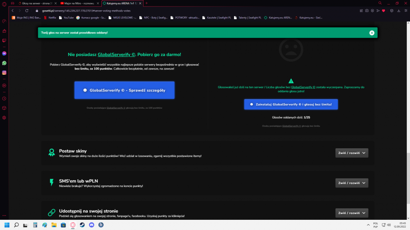The image size is (410, 230).
Task: Open sidebar extensions cube icon
Action: pyautogui.click(x=4, y=108)
